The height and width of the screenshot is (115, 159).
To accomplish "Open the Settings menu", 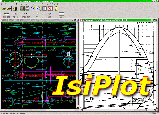I will coord(53,4).
